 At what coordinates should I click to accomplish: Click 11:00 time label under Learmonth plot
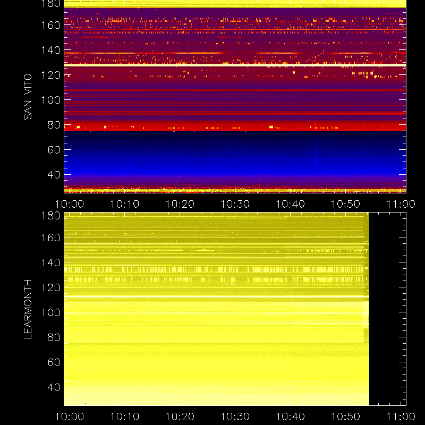click(x=401, y=416)
